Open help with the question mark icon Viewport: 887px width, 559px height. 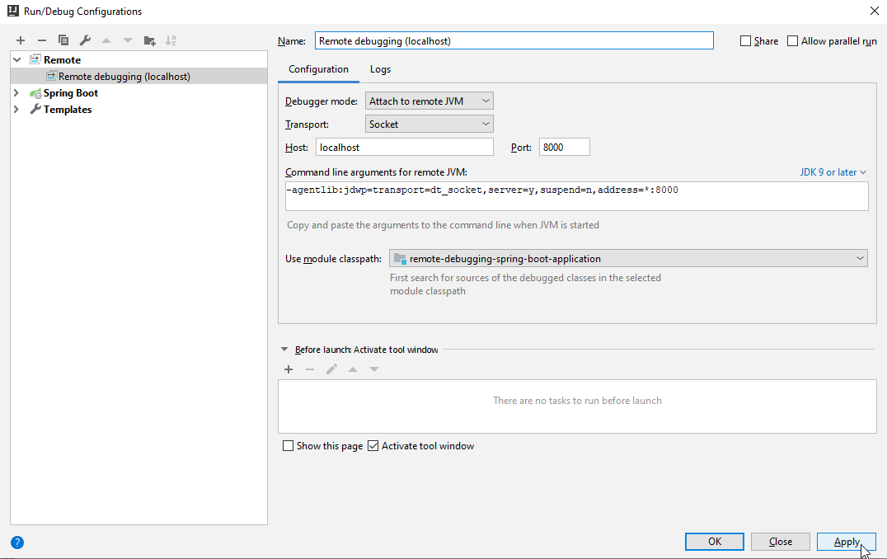coord(17,543)
